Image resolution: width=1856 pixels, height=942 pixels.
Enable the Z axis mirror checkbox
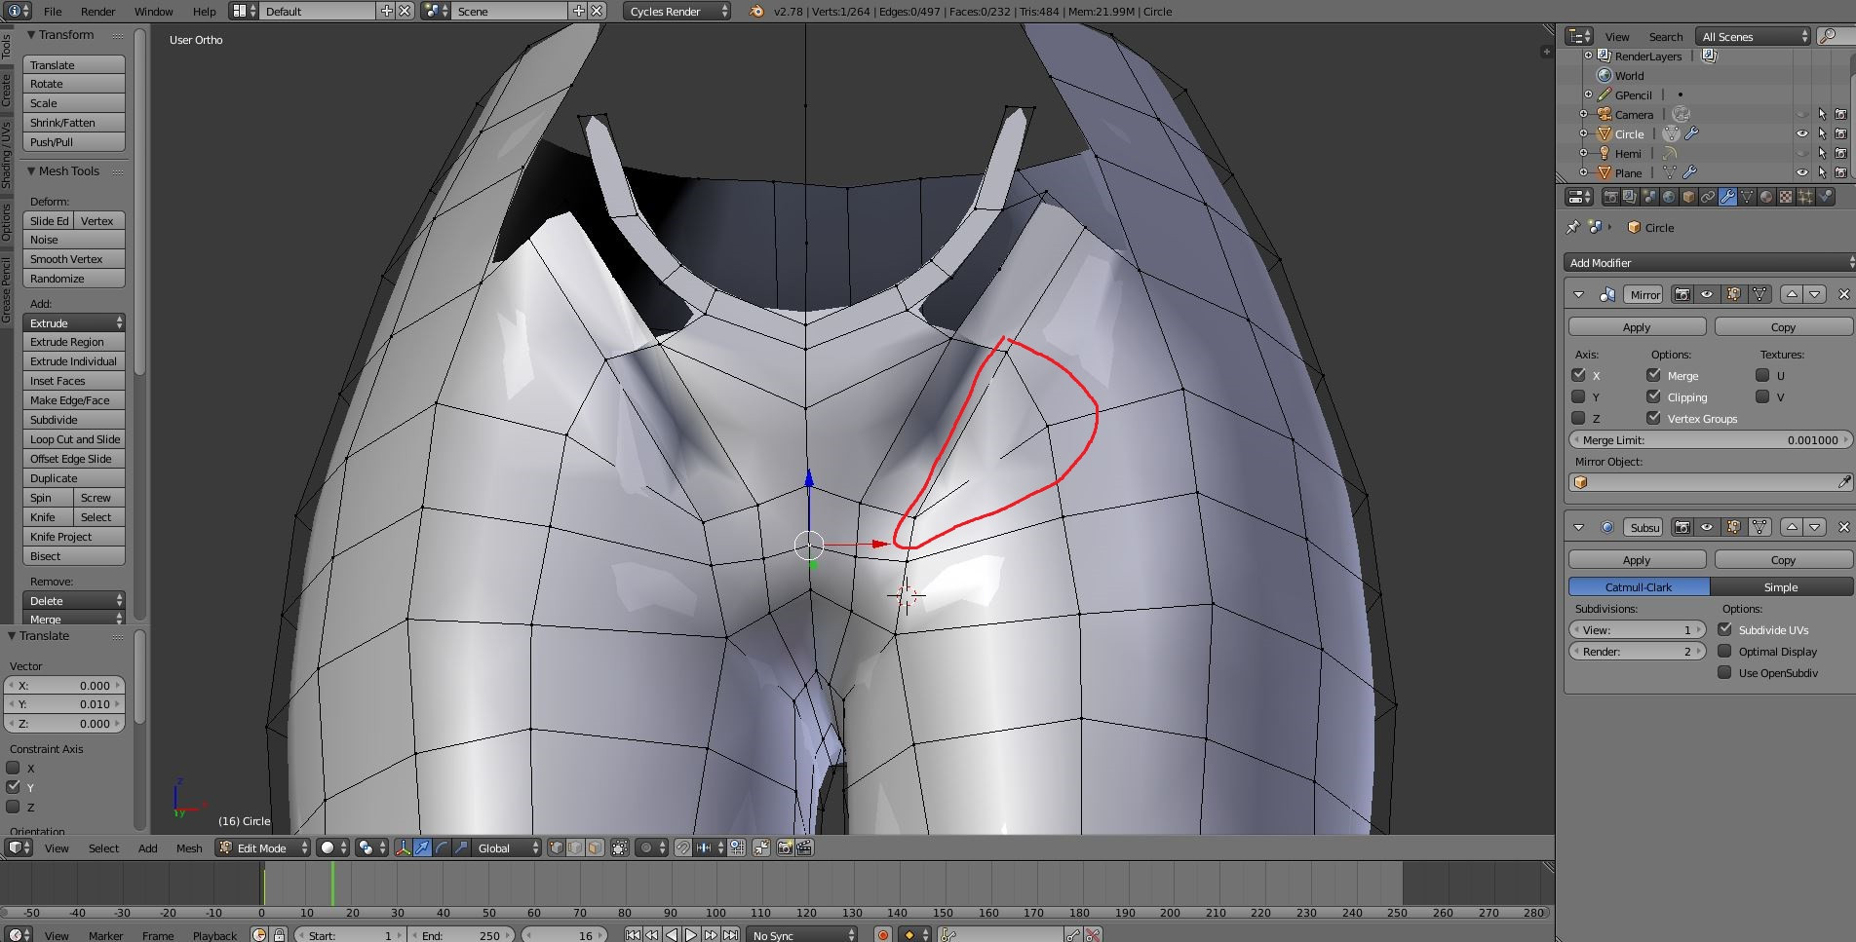coord(1578,418)
